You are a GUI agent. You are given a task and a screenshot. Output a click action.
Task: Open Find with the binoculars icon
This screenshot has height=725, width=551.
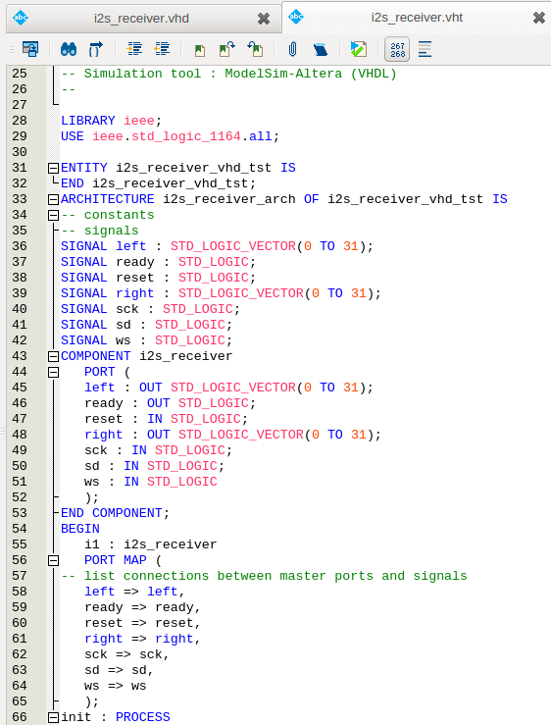coord(69,49)
